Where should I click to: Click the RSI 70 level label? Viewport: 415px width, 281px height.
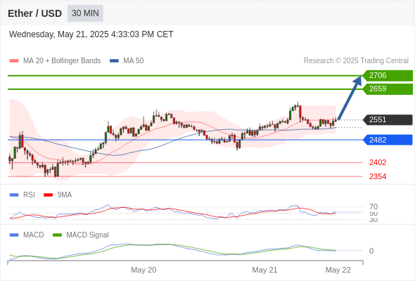point(373,207)
